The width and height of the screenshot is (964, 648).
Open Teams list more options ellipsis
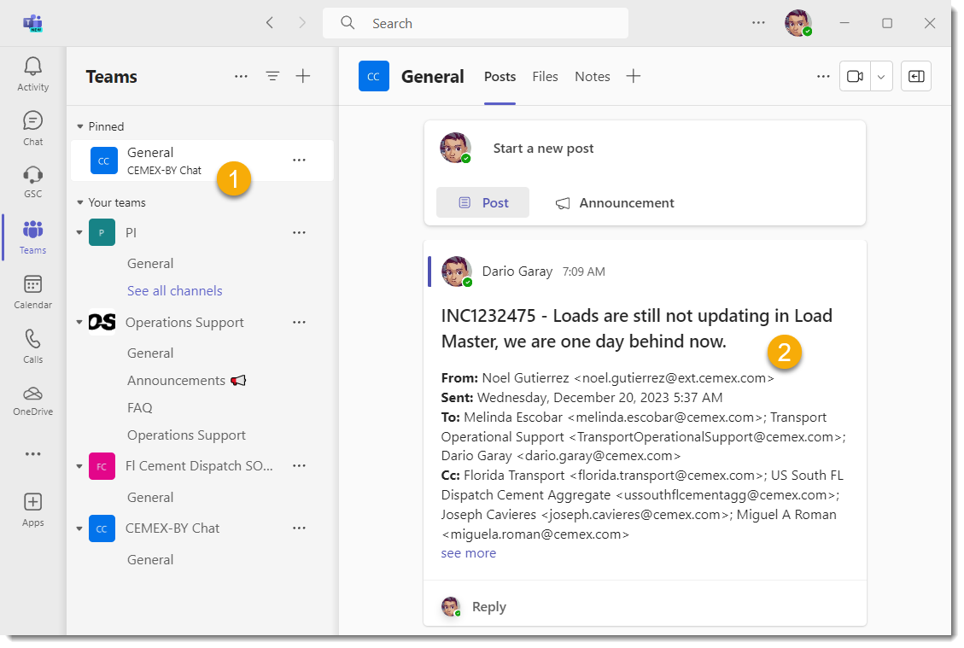[241, 76]
